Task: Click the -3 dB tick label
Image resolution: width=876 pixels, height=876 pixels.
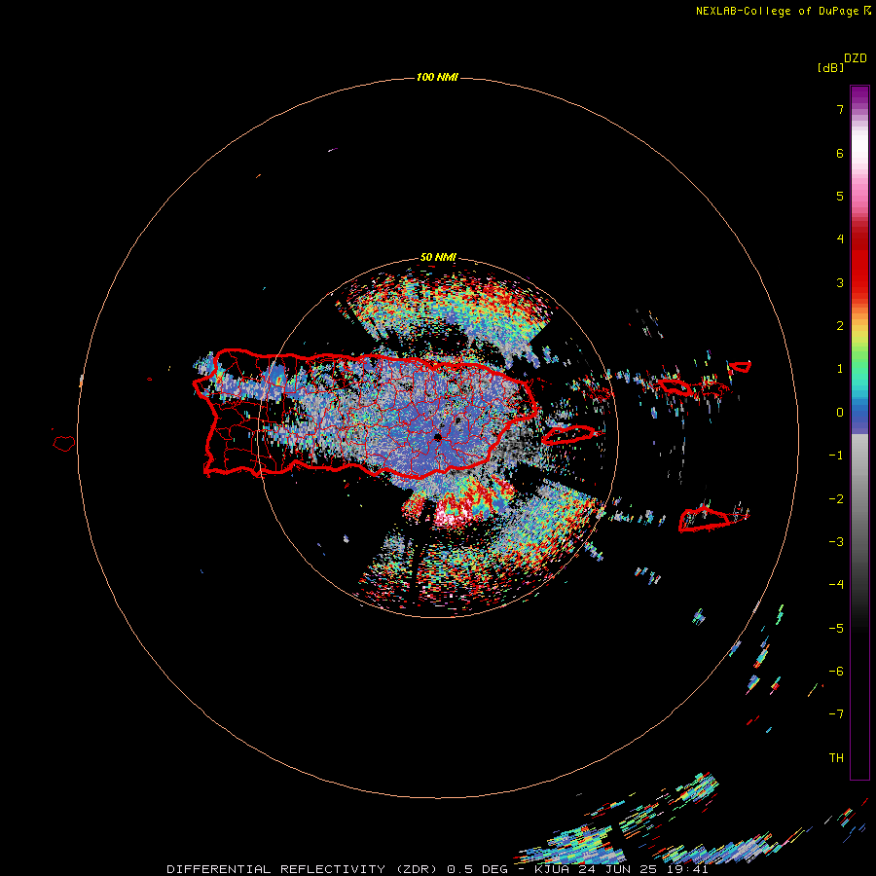Action: click(836, 542)
